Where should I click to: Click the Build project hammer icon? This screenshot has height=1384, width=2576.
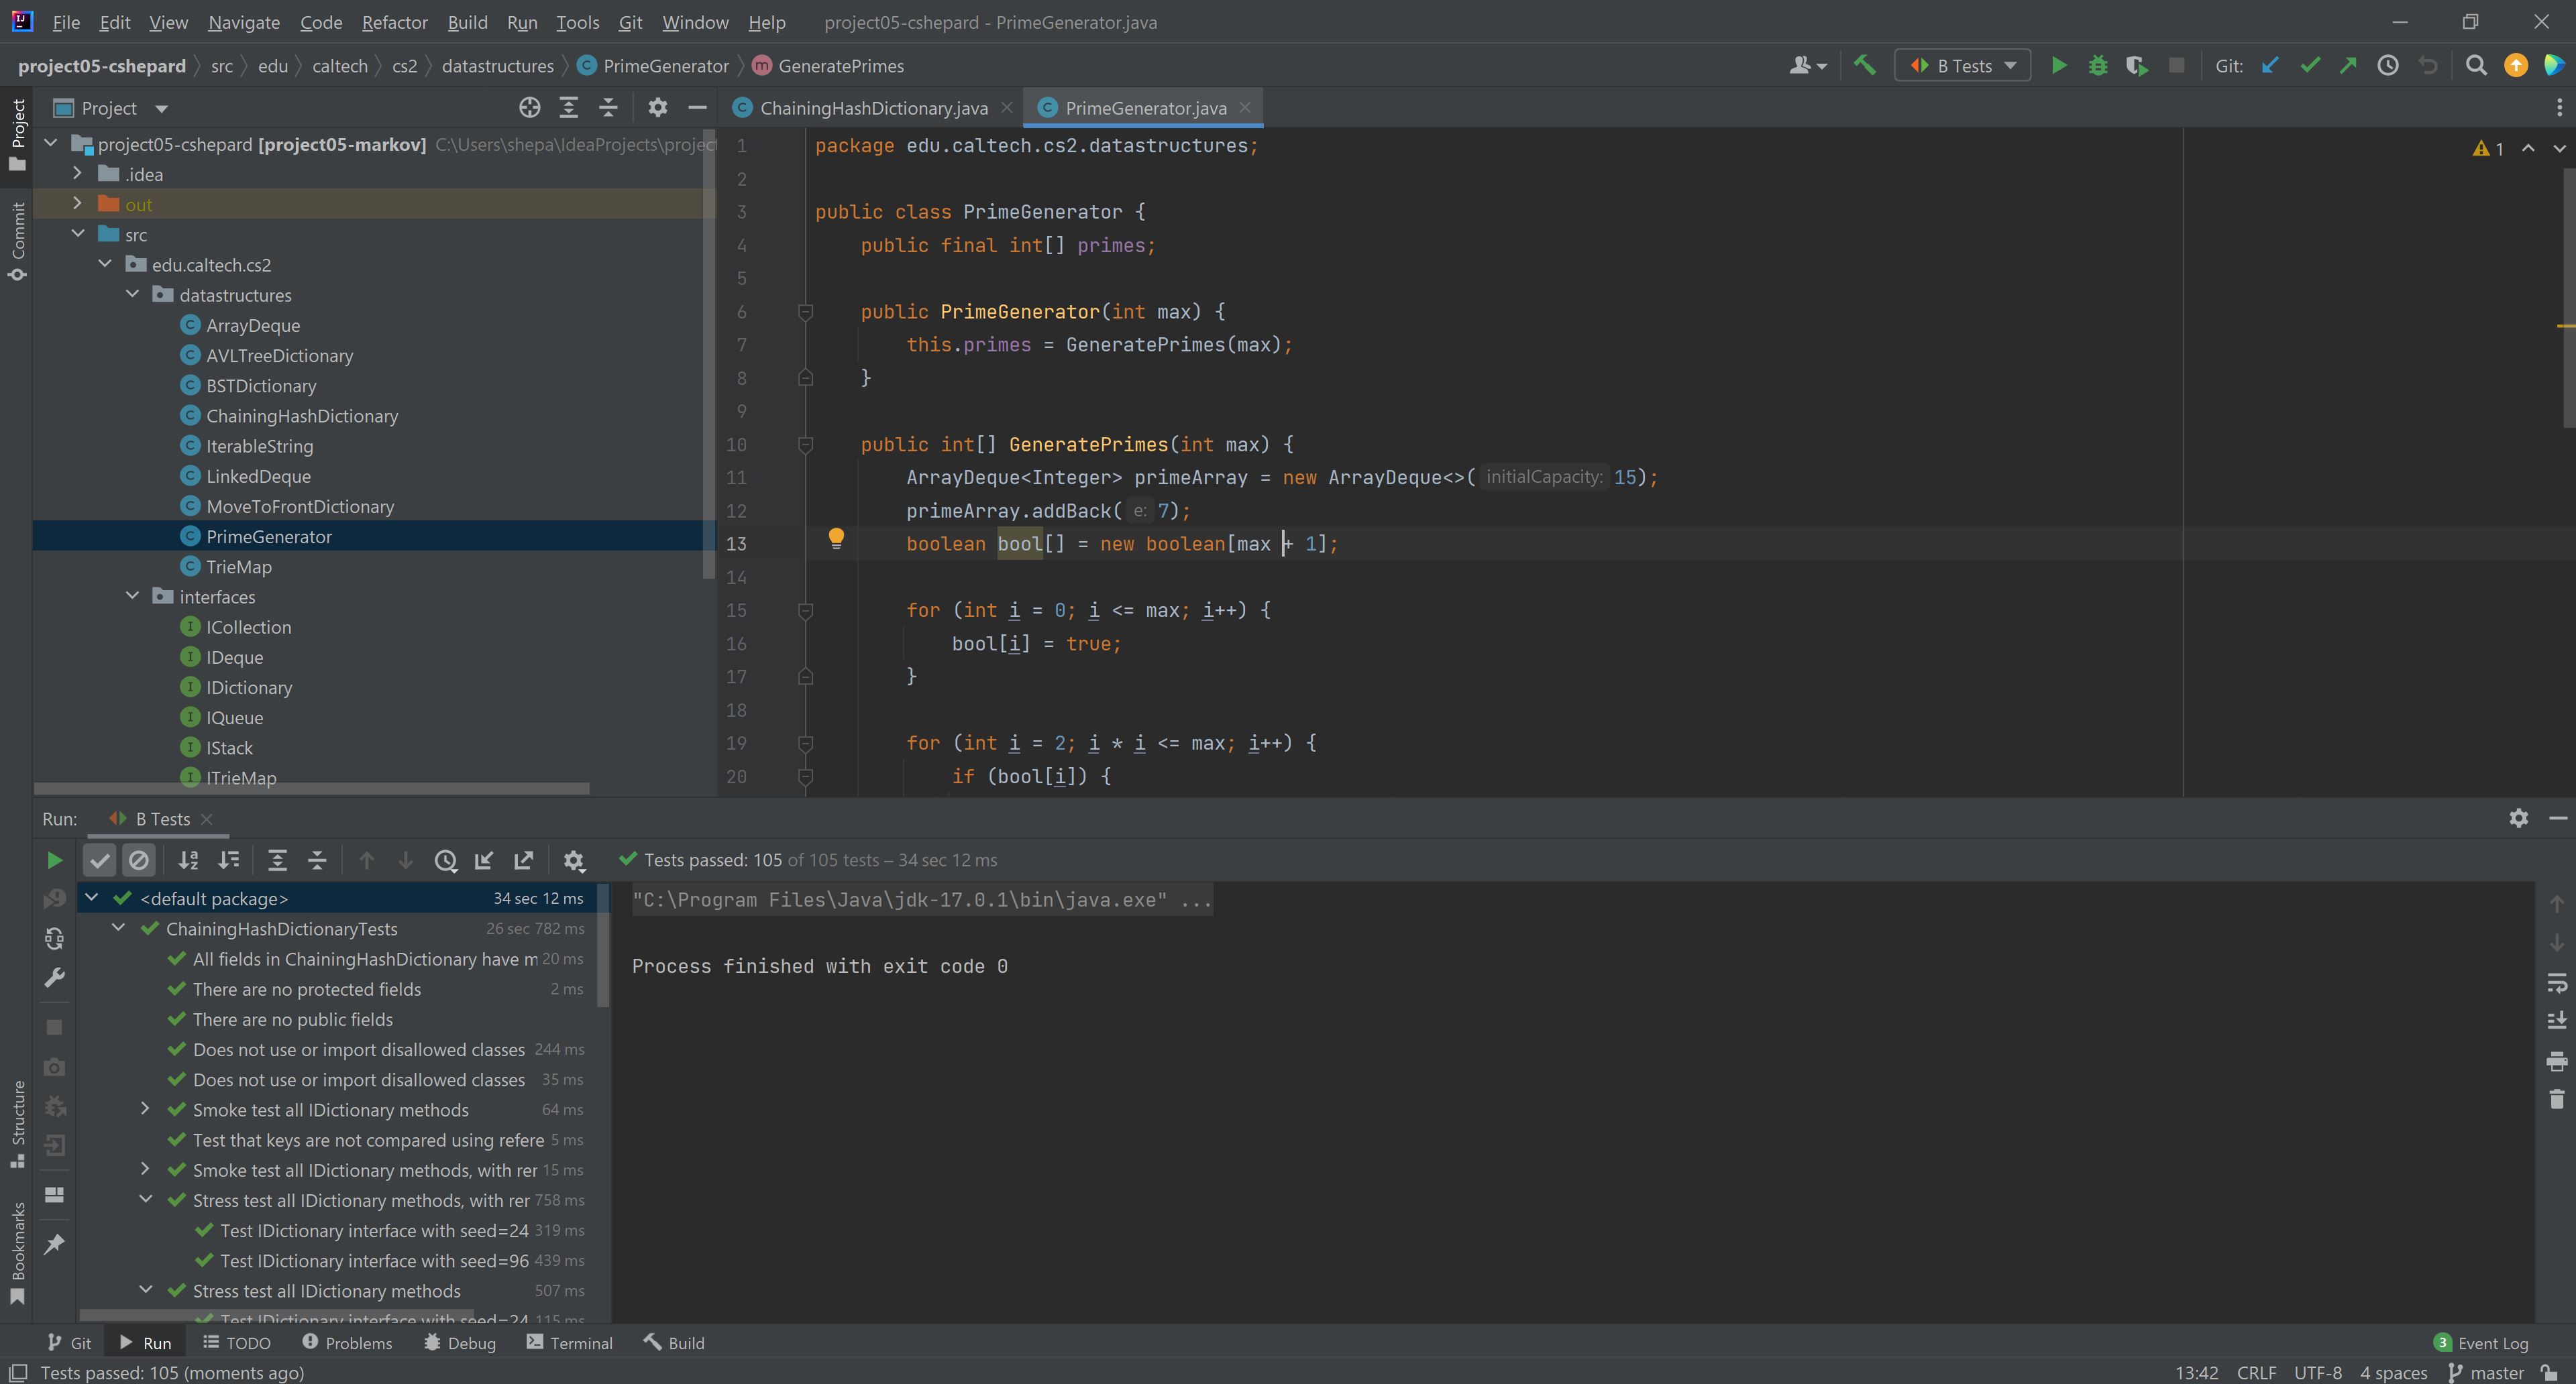(x=1864, y=66)
